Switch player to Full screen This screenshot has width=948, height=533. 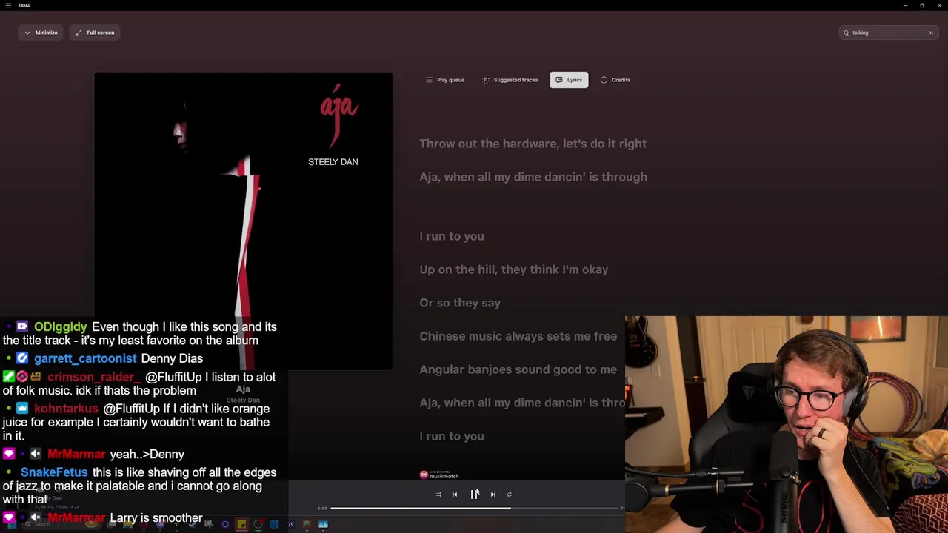95,33
